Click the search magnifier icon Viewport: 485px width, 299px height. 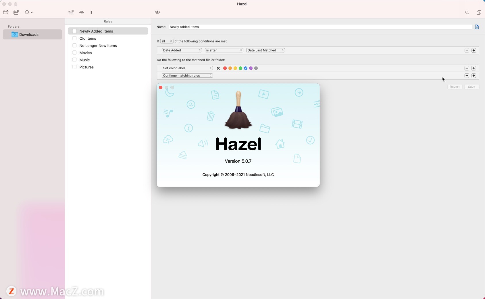(467, 12)
